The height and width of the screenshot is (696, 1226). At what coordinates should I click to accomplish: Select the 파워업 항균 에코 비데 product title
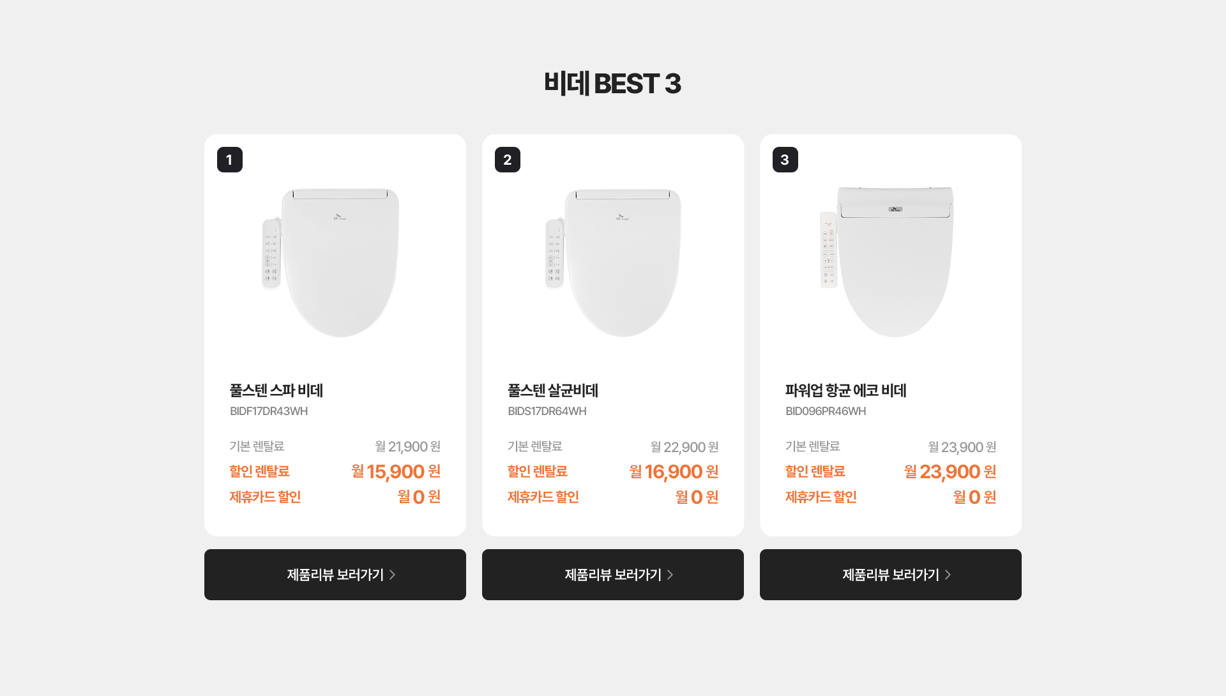[846, 390]
